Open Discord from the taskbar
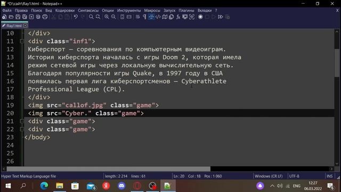The image size is (341, 192). pyautogui.click(x=121, y=186)
